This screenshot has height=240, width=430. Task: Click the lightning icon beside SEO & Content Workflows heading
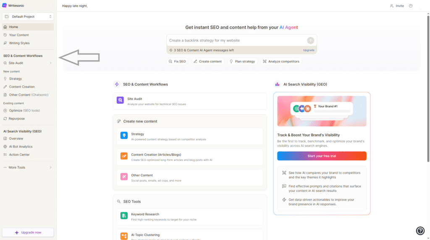[x=117, y=84]
